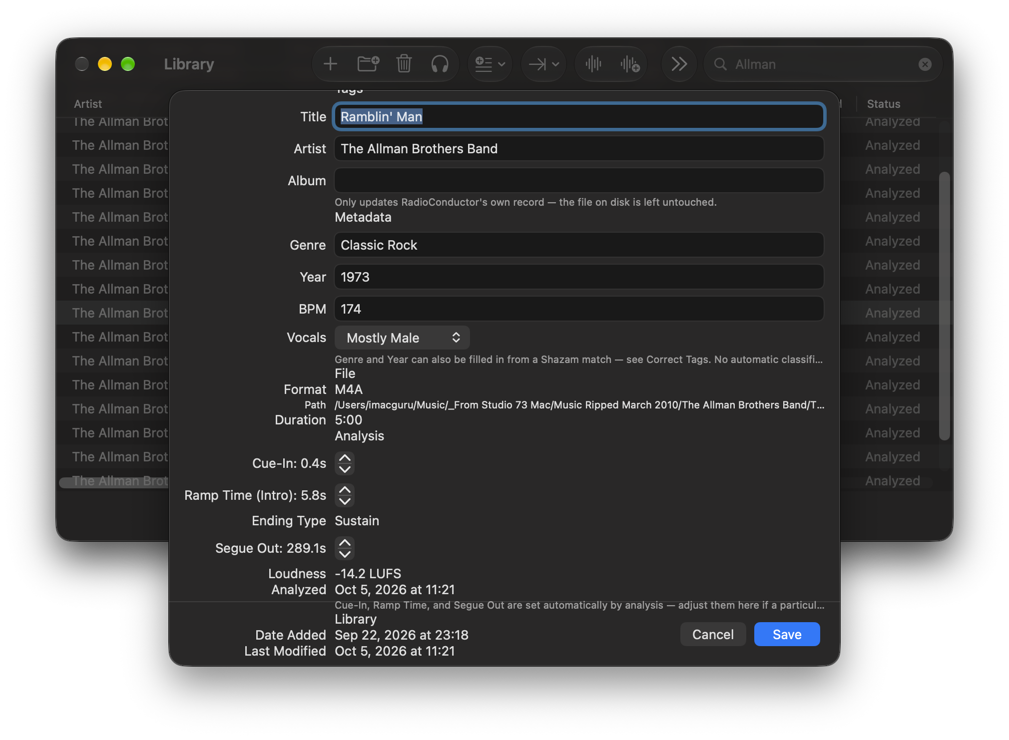This screenshot has height=740, width=1009.
Task: Click the Metadata section heading
Action: click(x=363, y=217)
